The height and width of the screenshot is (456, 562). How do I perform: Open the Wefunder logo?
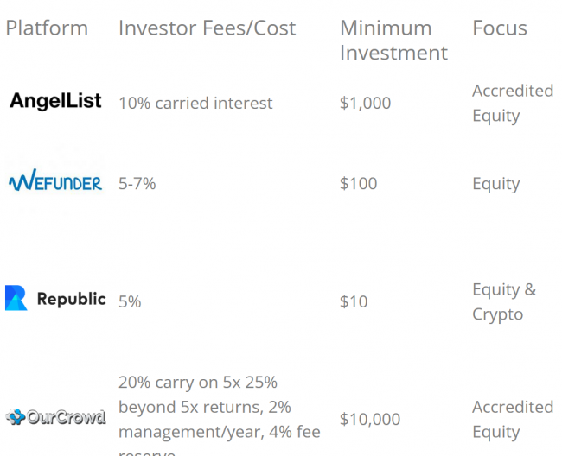tap(55, 180)
